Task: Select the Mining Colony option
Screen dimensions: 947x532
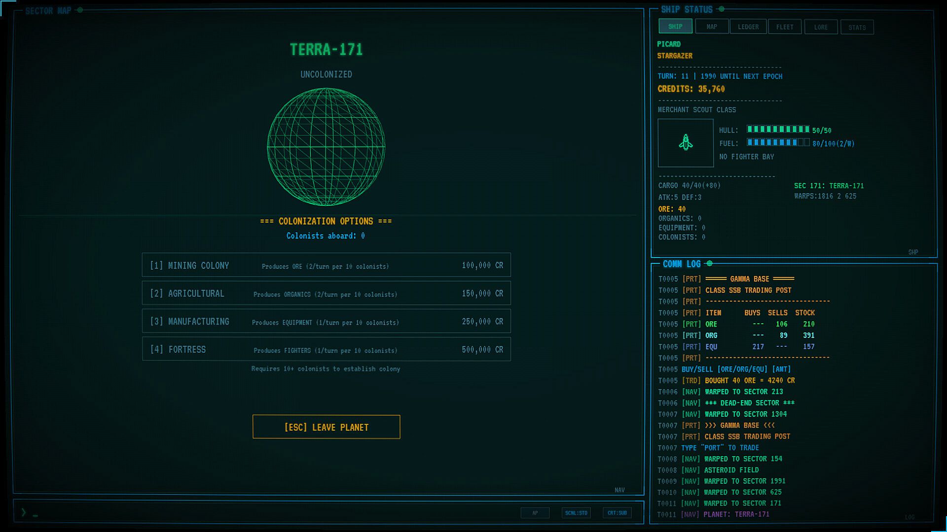Action: (326, 266)
